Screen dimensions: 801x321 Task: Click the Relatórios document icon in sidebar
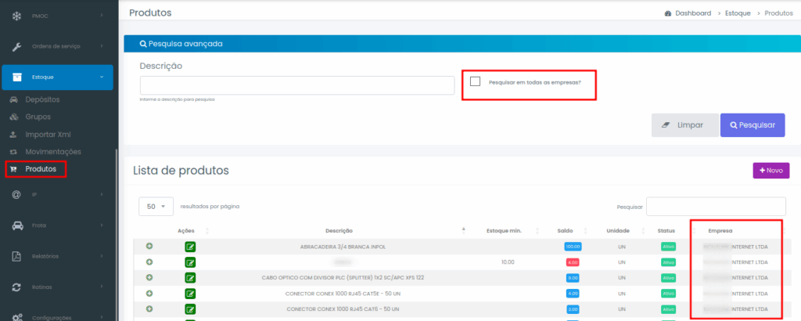coord(16,257)
